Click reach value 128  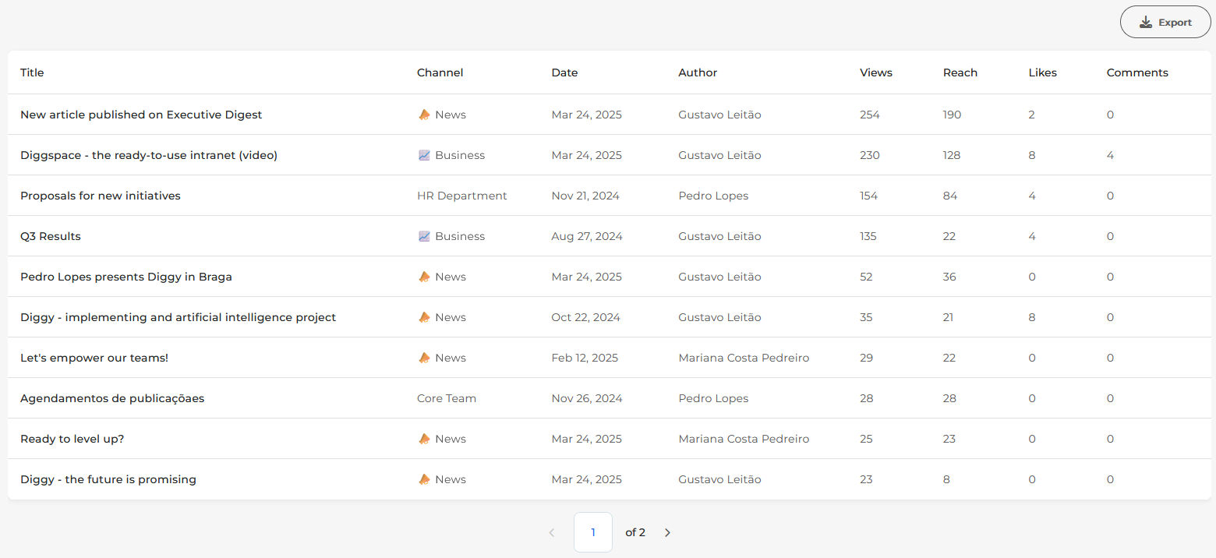(x=952, y=155)
